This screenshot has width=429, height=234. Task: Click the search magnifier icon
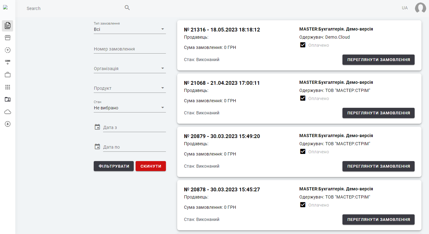pos(127,8)
